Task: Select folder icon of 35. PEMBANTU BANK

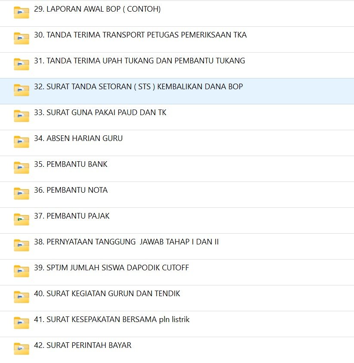Action: [21, 168]
